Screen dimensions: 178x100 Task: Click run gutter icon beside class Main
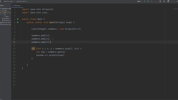tap(18, 19)
